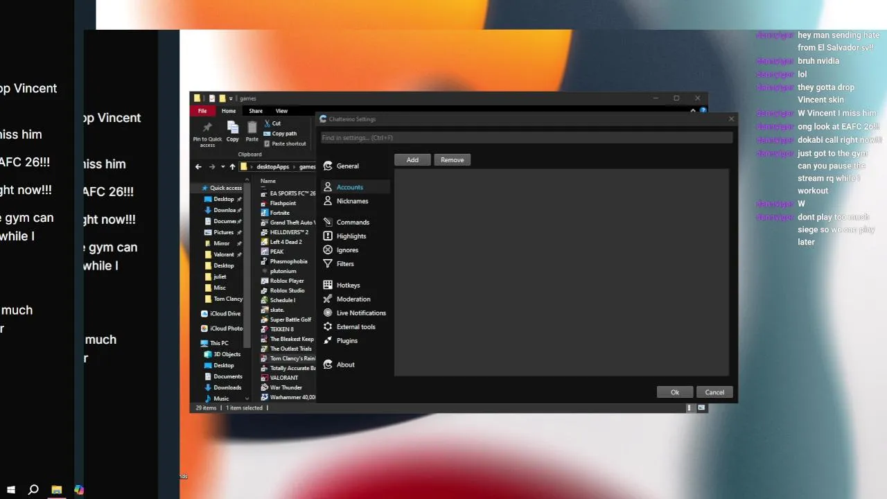
Task: Switch to the Share ribbon tab
Action: (256, 111)
